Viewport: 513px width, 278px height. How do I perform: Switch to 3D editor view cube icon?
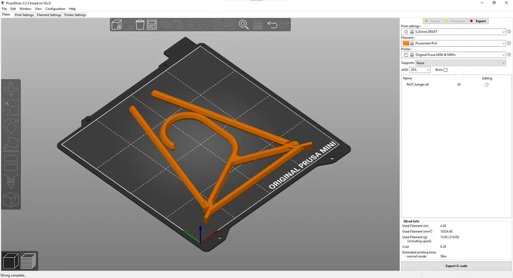11,261
